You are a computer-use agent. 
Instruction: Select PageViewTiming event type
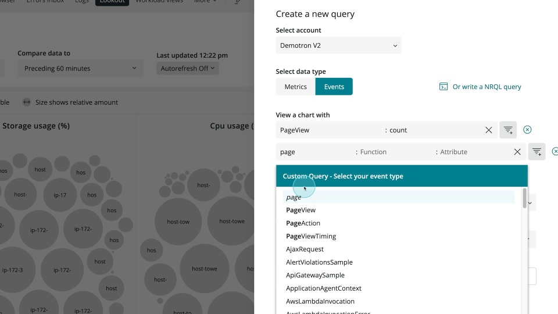point(310,237)
